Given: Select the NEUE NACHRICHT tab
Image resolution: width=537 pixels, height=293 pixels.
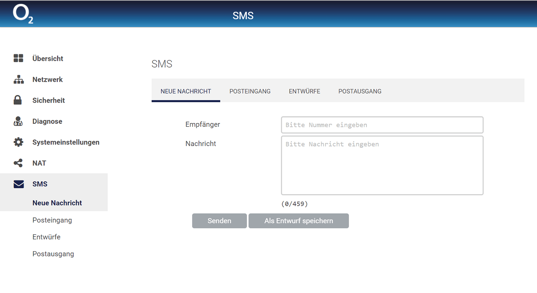Looking at the screenshot, I should [x=186, y=91].
